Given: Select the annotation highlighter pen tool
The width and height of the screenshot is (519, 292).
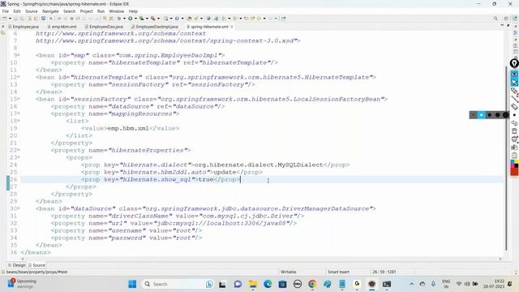Looking at the screenshot, I should (514, 91).
